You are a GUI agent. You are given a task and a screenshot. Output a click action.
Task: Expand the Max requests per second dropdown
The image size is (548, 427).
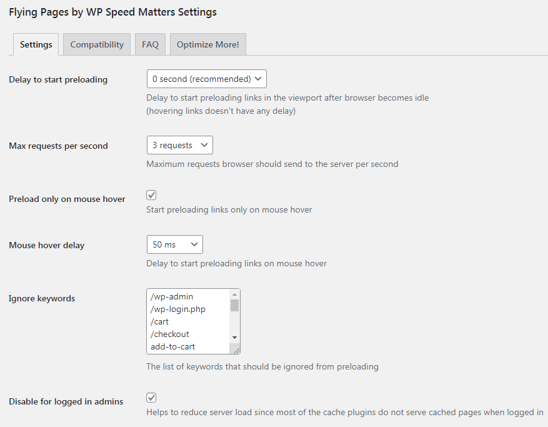pyautogui.click(x=179, y=145)
